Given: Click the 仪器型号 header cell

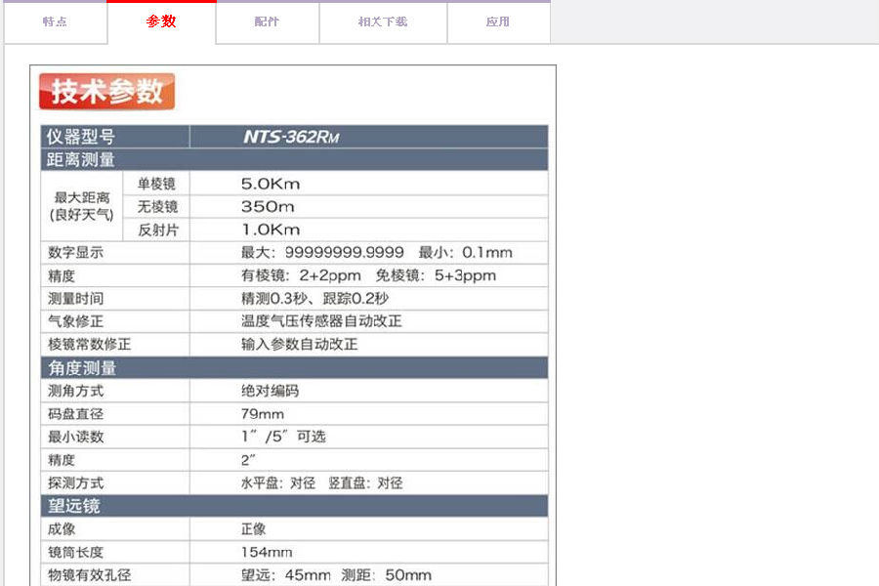Looking at the screenshot, I should [x=81, y=137].
